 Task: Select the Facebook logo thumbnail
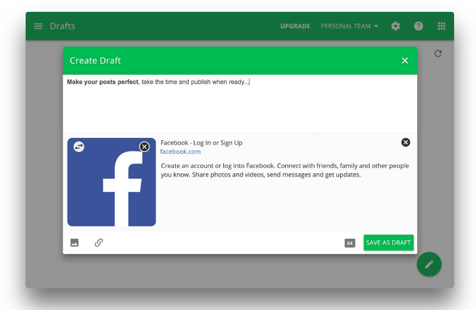(x=111, y=182)
